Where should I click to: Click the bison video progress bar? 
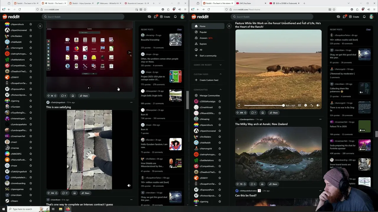264,105
